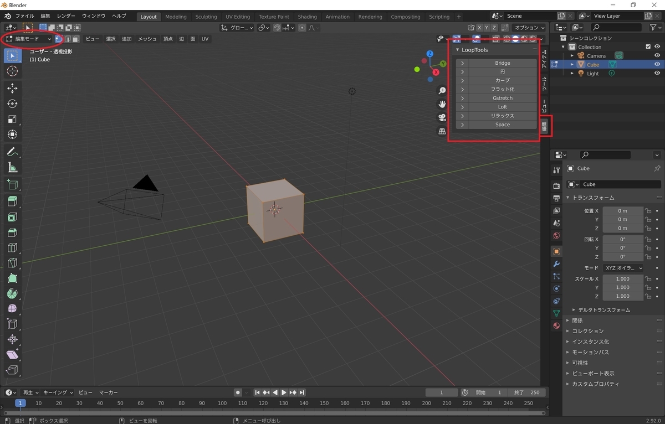Select the Transform tool

12,135
